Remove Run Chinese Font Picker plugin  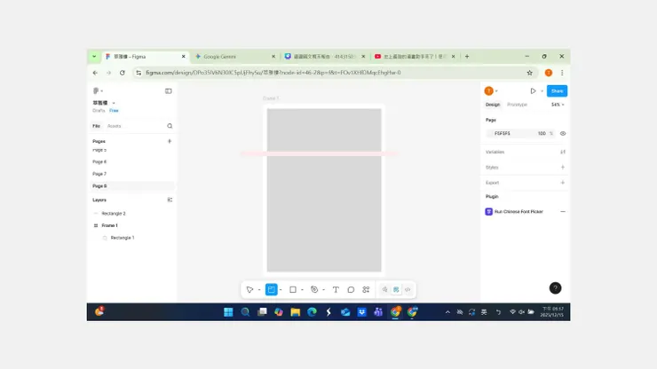tap(563, 211)
